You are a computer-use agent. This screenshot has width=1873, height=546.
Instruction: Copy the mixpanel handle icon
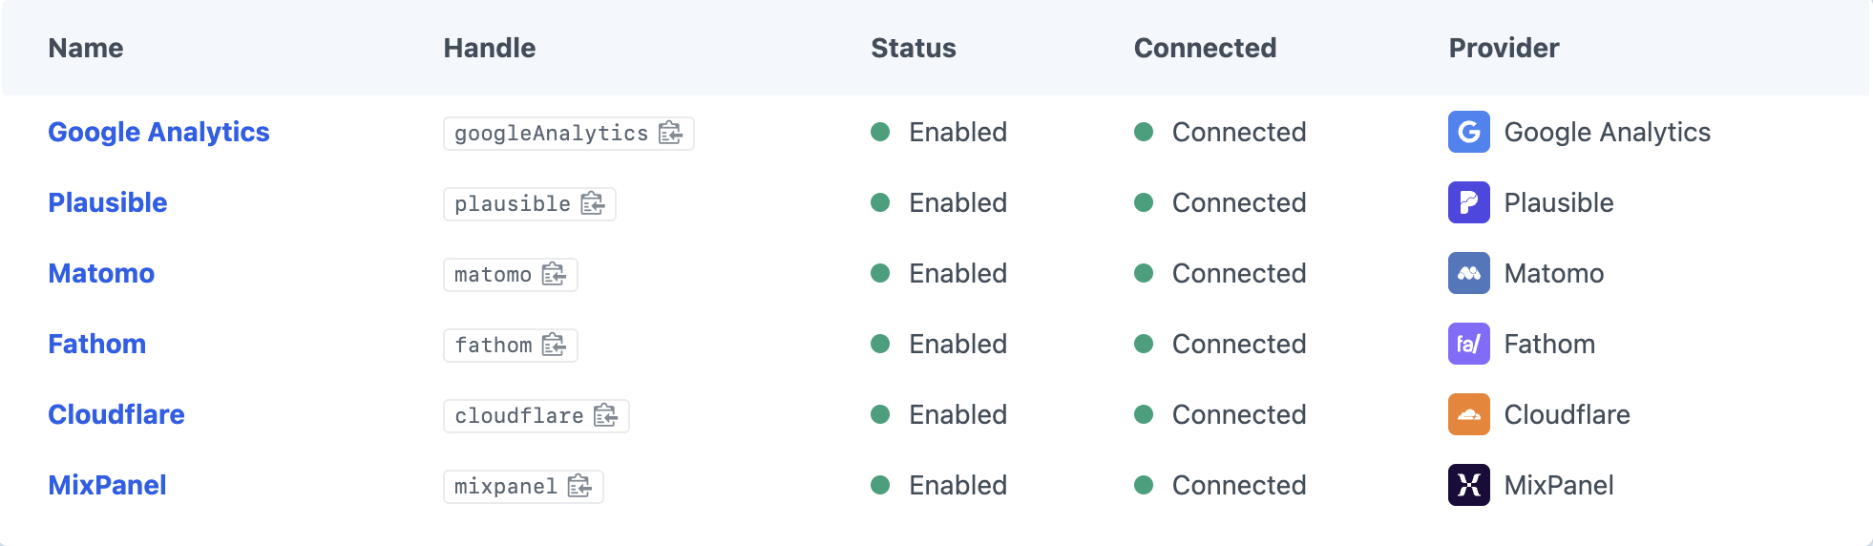(579, 486)
